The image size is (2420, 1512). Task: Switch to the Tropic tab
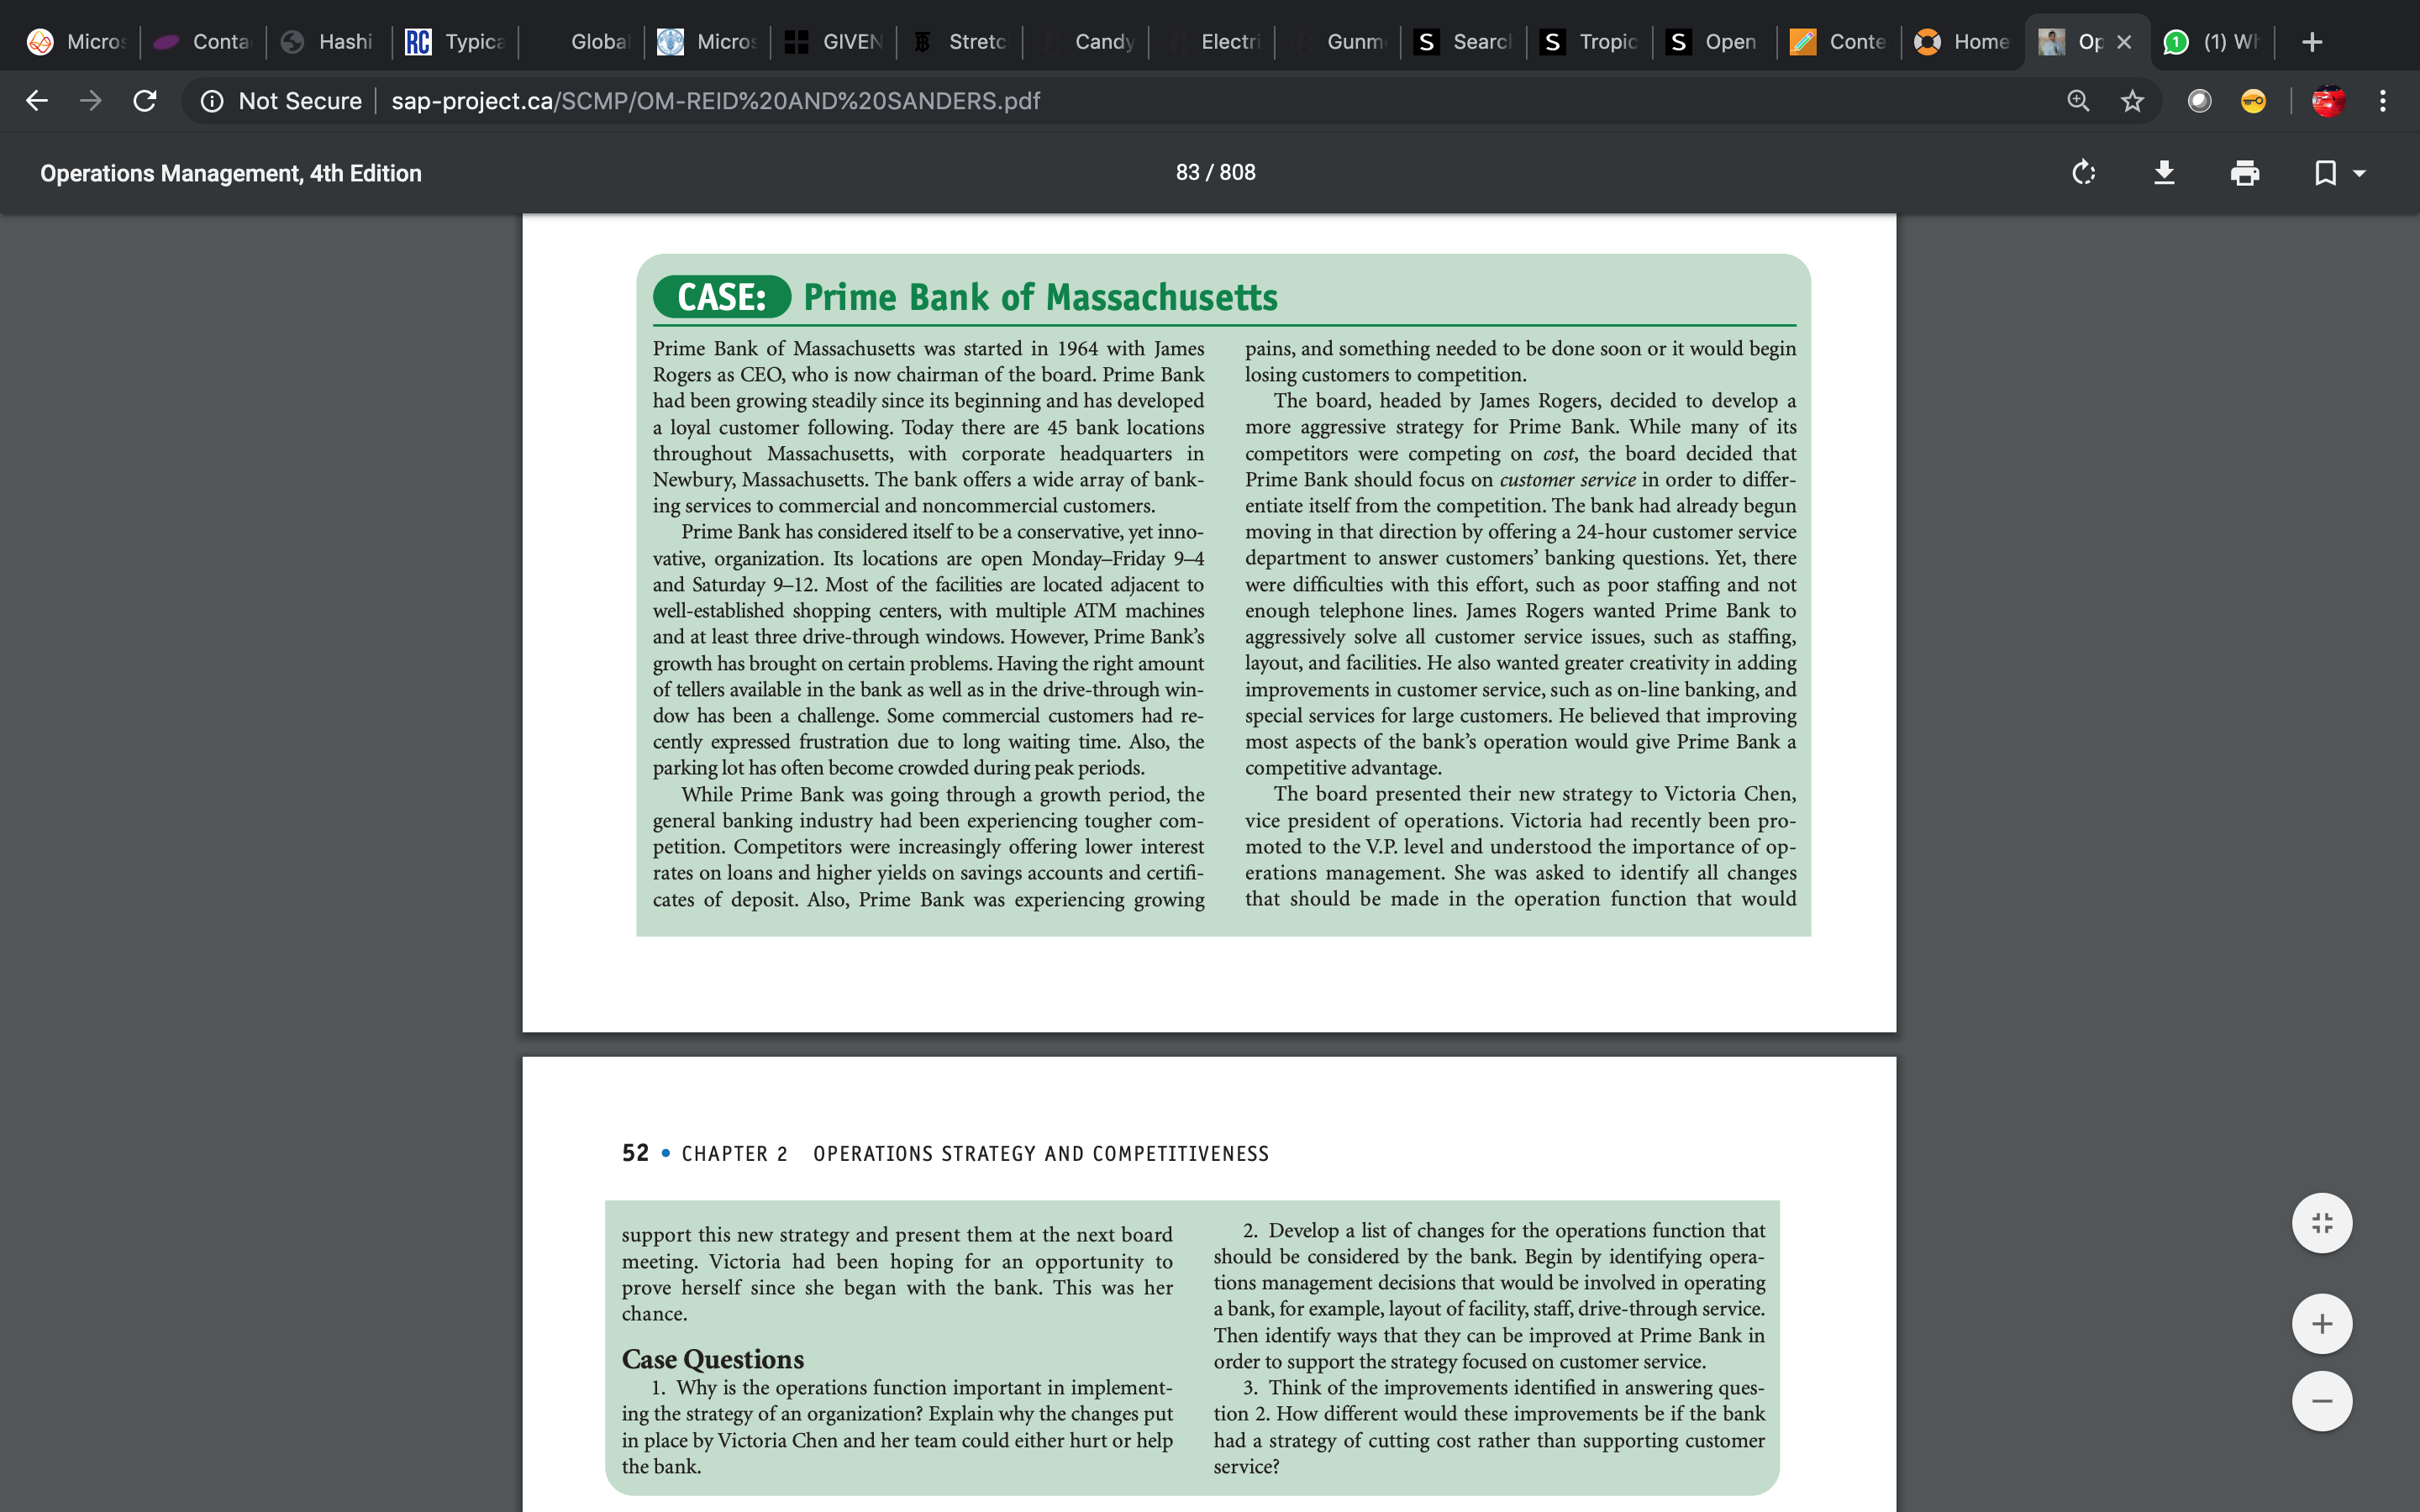[x=1589, y=42]
